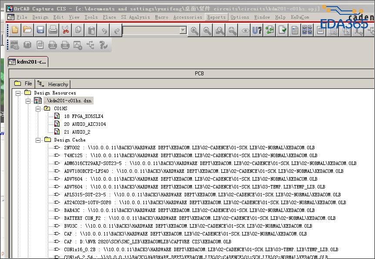Open a project with the folder icon
The width and height of the screenshot is (375, 259).
click(27, 30)
